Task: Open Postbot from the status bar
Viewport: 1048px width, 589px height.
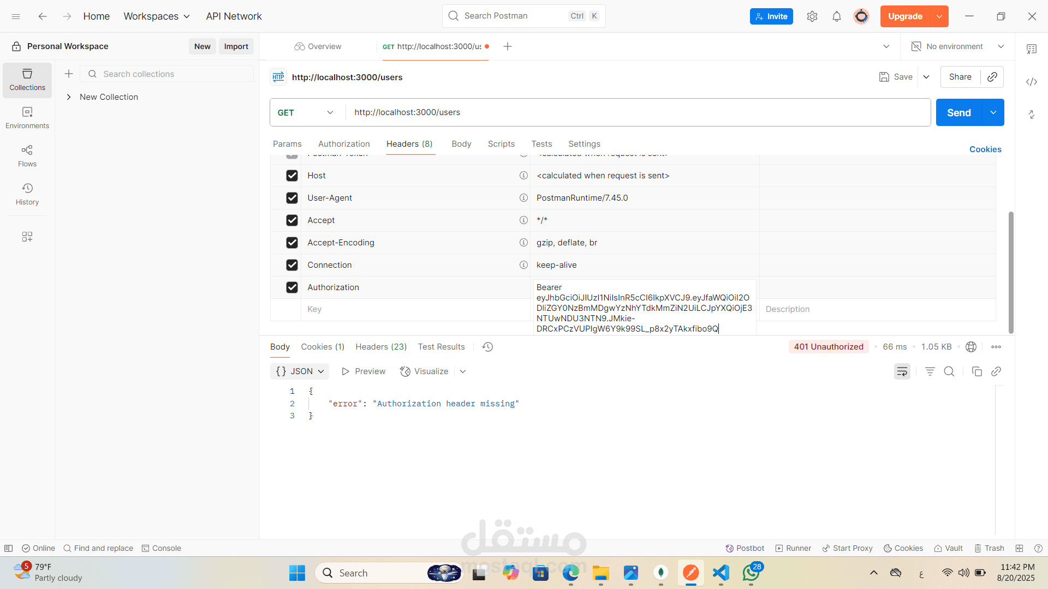Action: click(x=745, y=548)
